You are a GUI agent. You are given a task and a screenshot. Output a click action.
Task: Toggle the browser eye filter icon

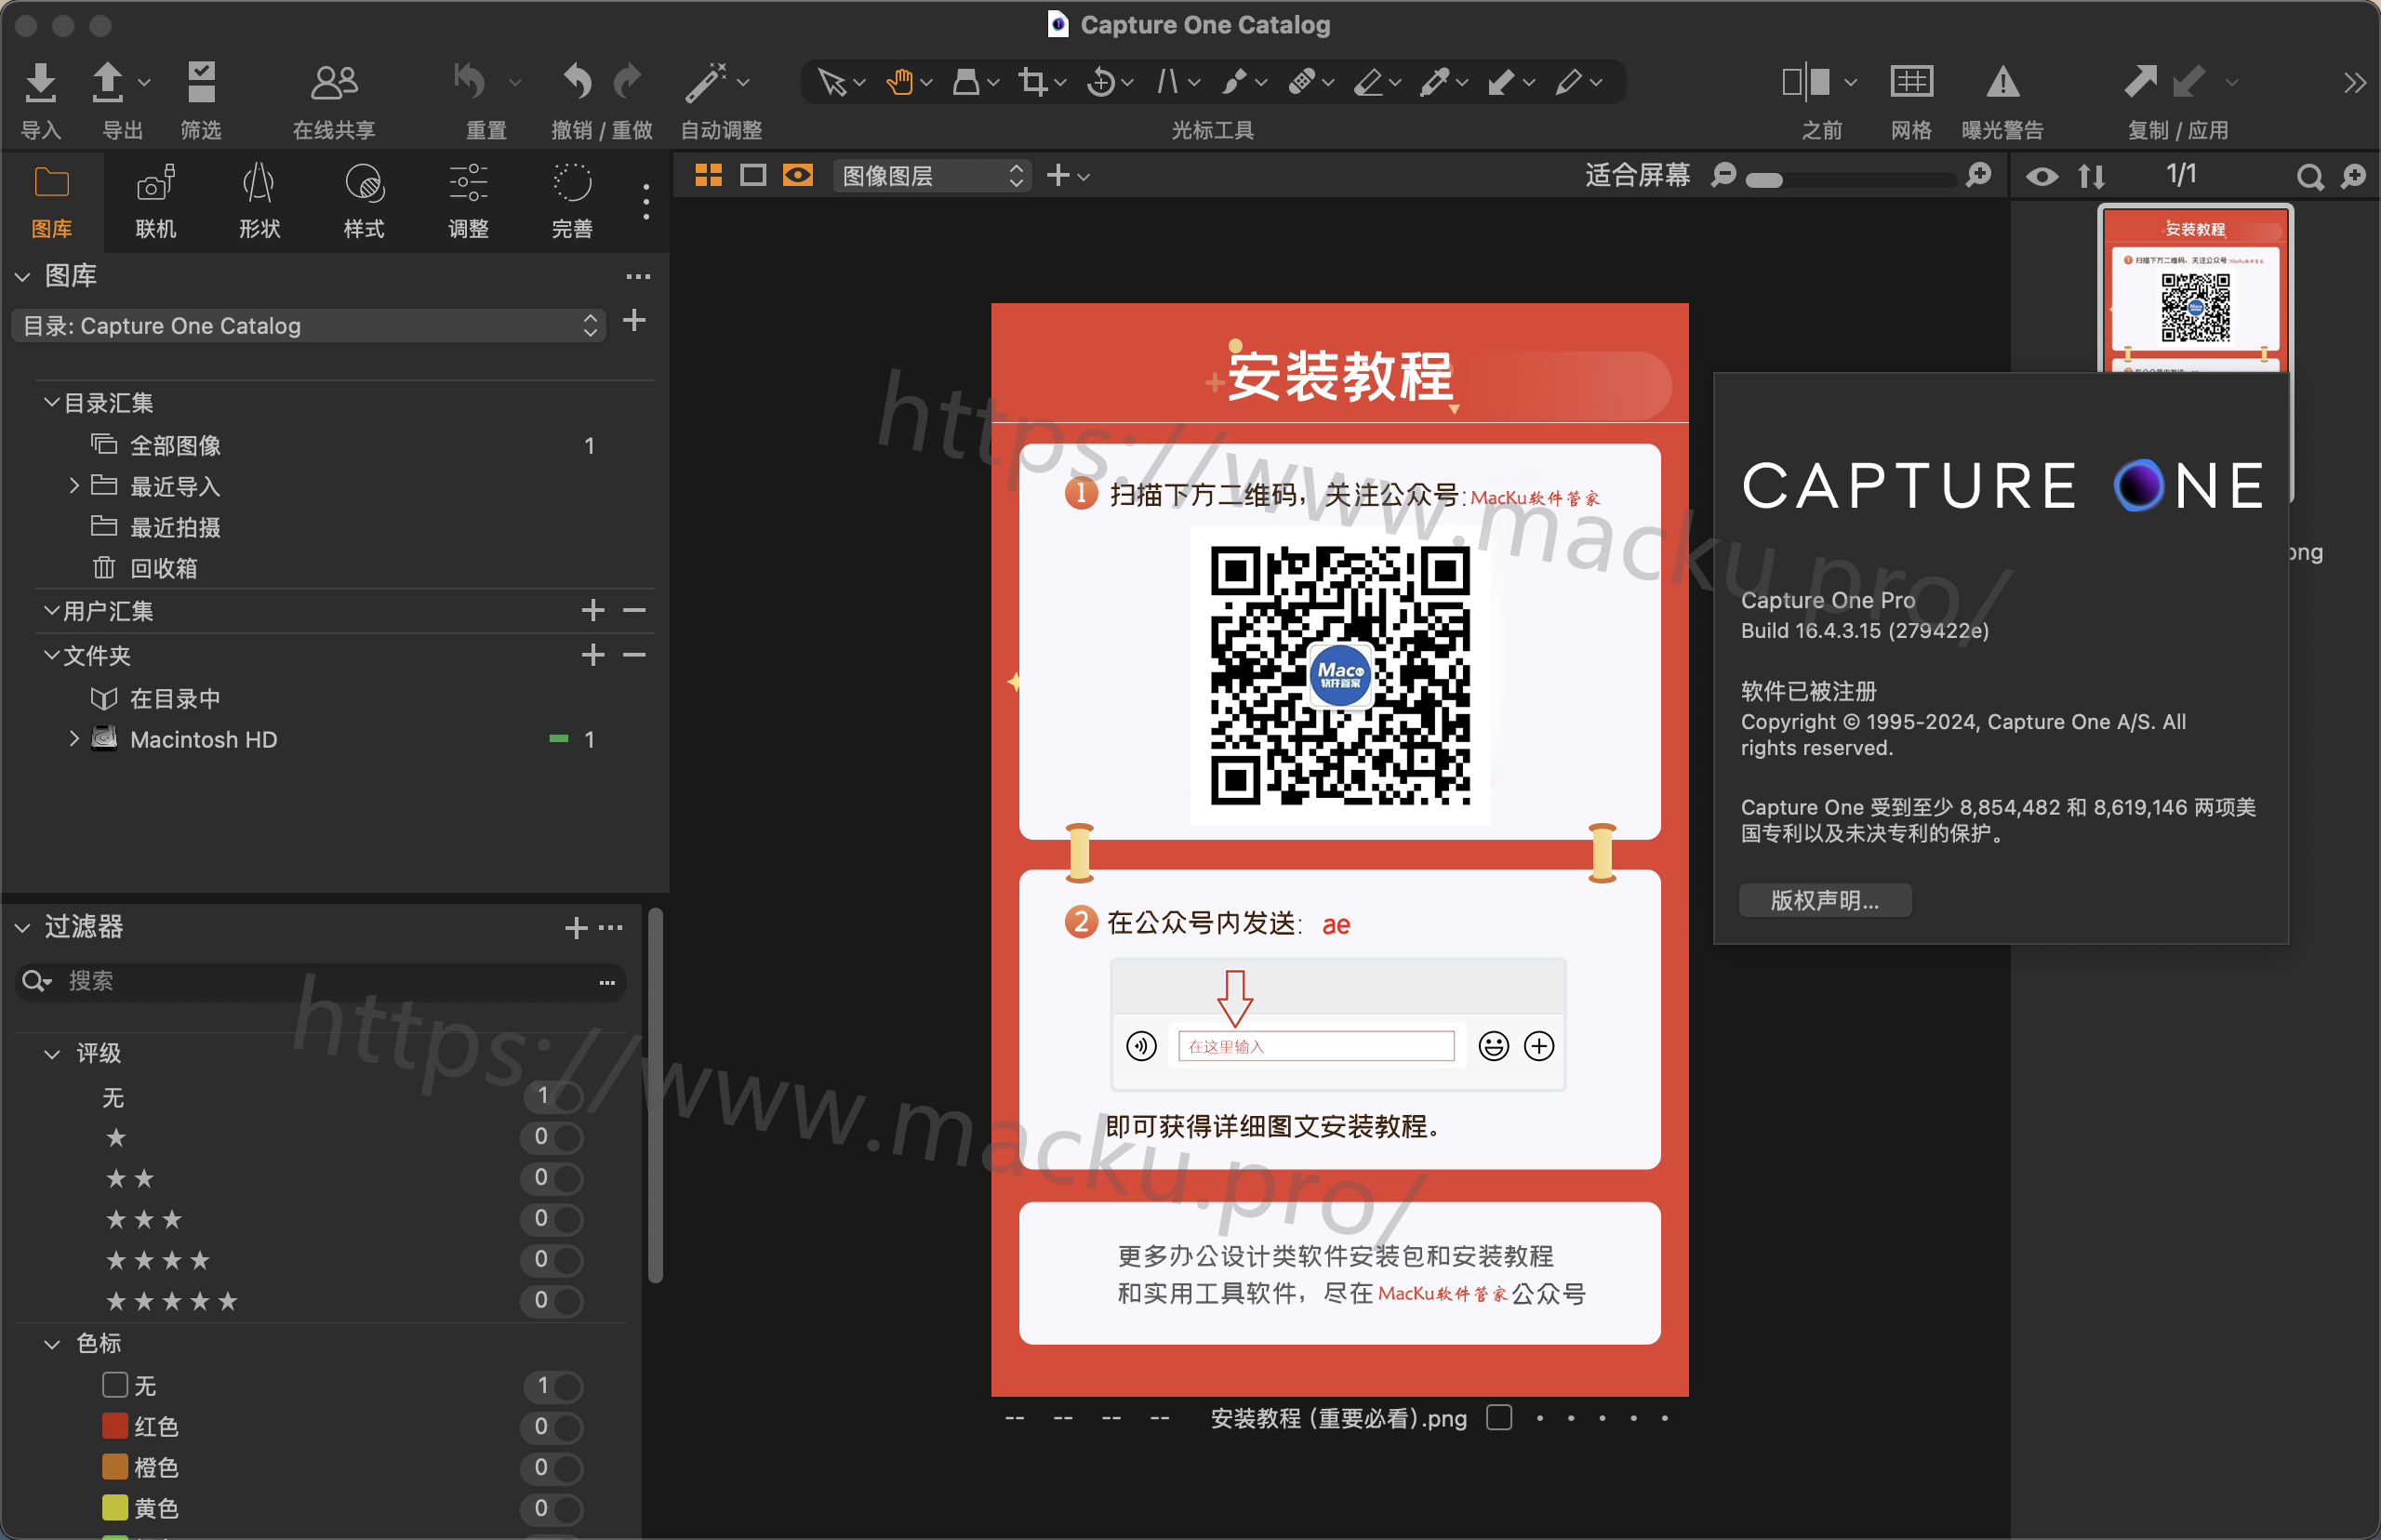click(x=2042, y=177)
